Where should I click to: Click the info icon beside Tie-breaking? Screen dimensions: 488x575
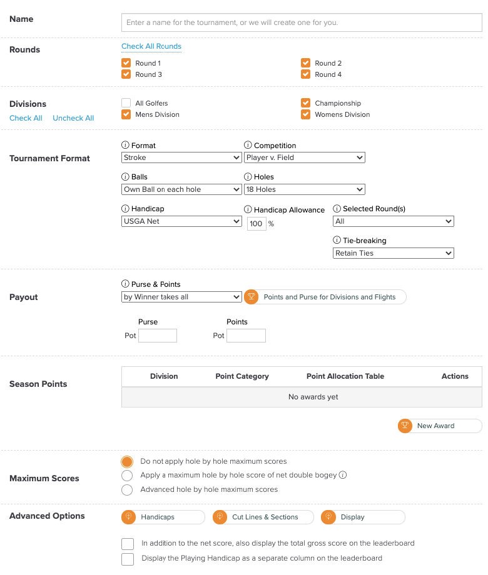point(336,240)
